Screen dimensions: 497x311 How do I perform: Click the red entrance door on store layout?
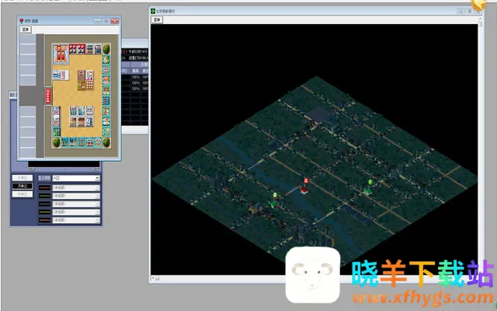[x=48, y=95]
